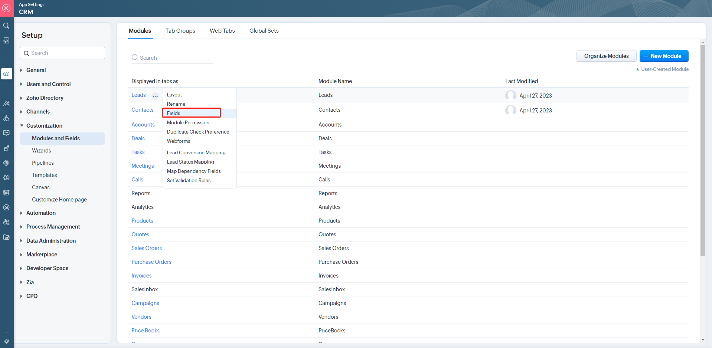
Task: Open the Leads module link
Action: [138, 95]
